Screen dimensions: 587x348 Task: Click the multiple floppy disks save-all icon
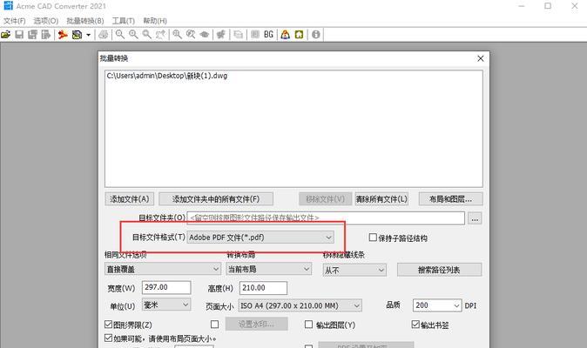coord(32,35)
